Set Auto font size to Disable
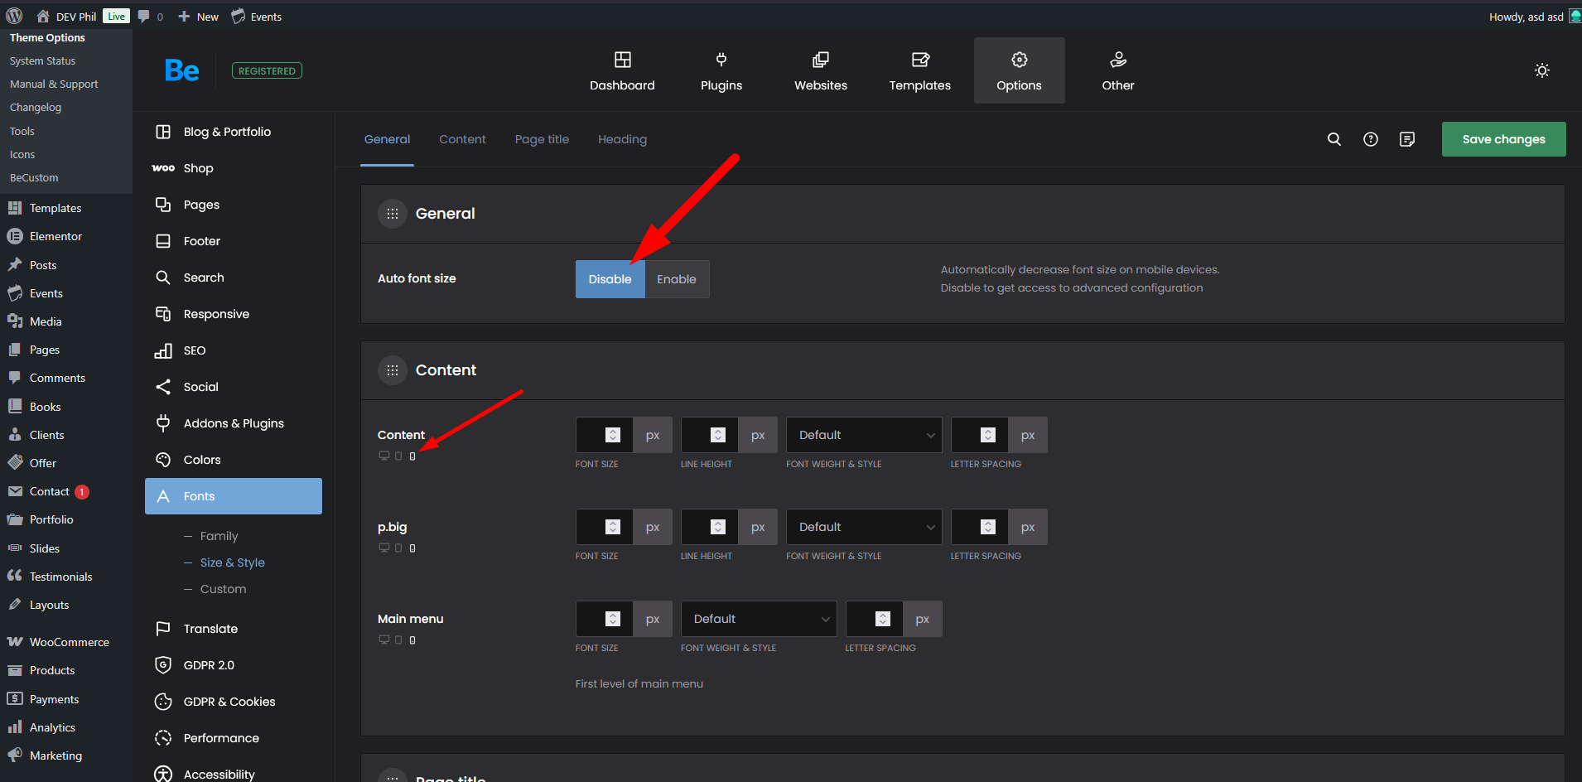1582x782 pixels. pyautogui.click(x=610, y=279)
